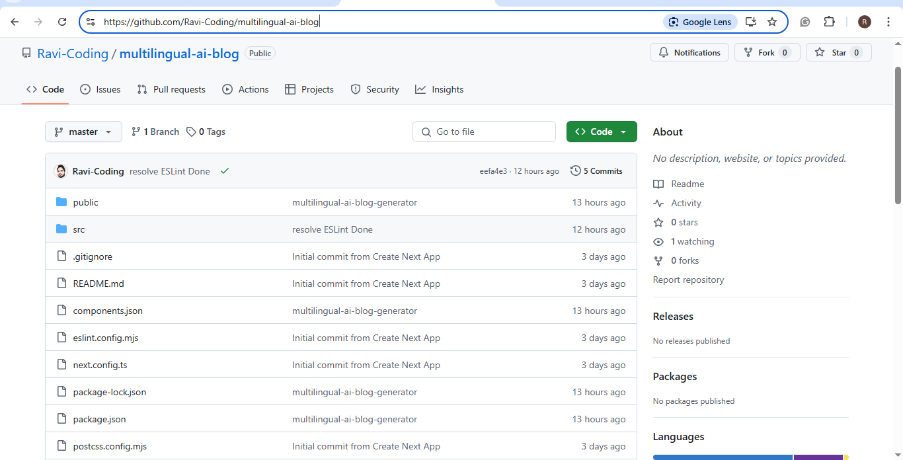Open commit hash eefa4e3

493,171
